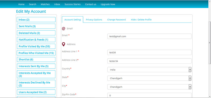Open Interests Accepted By Me (3)

click(36, 74)
